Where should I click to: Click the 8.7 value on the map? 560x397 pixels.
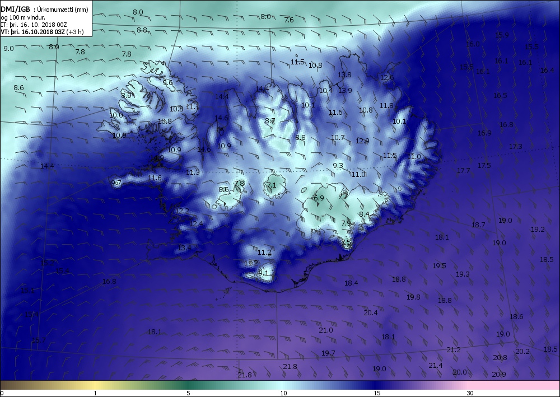(x=270, y=121)
